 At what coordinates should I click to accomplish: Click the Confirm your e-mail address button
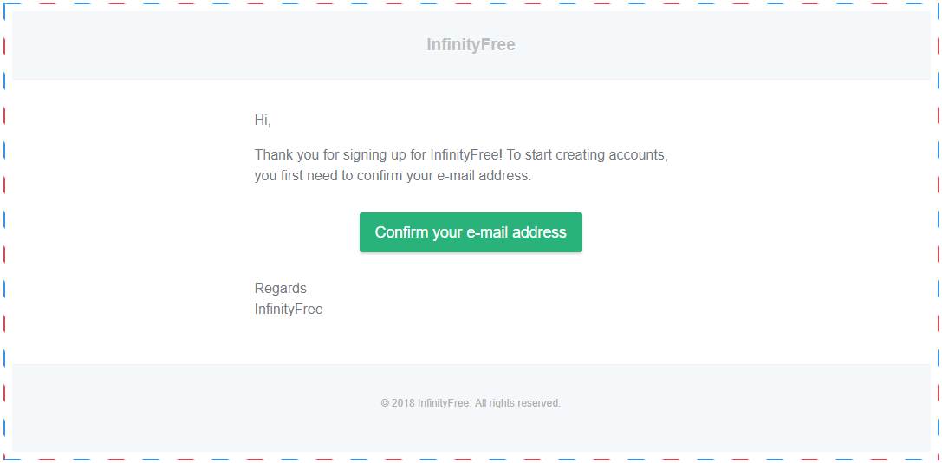tap(471, 232)
